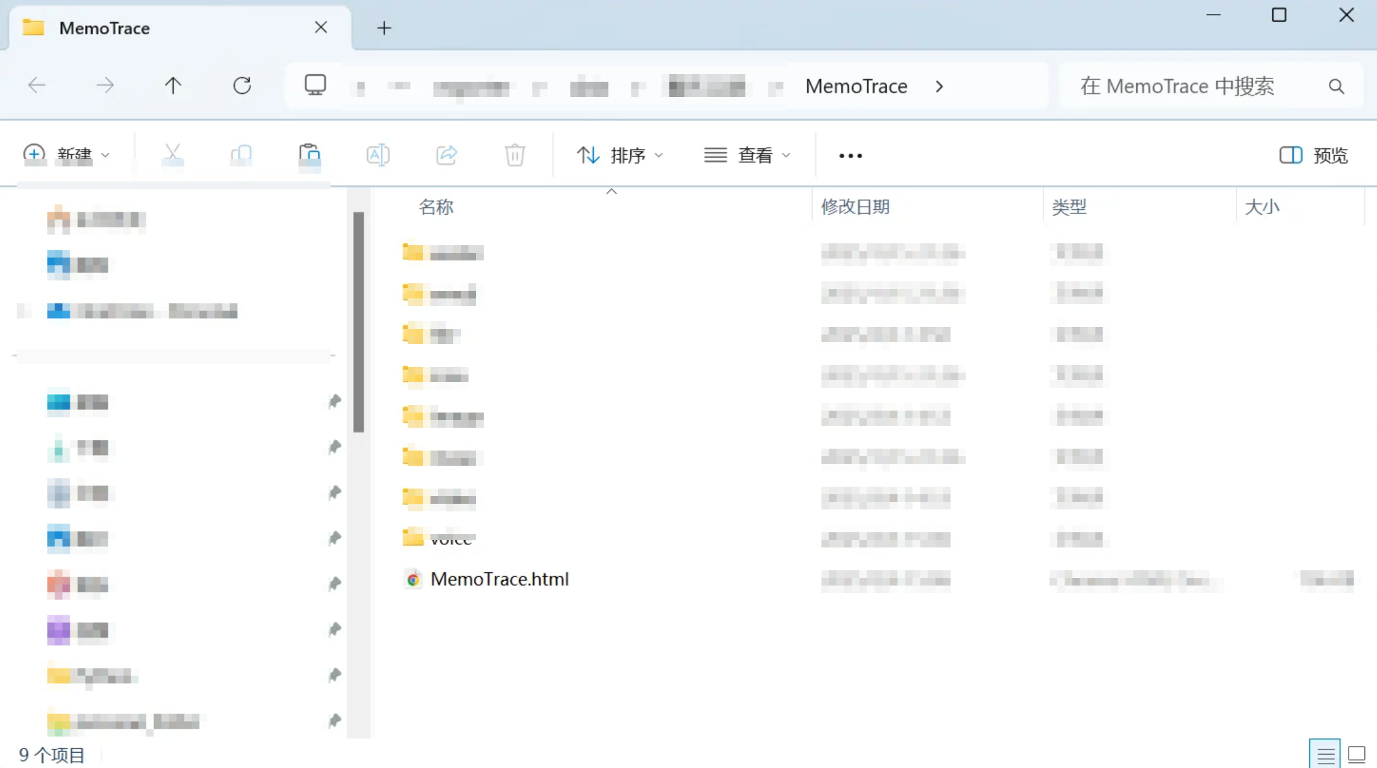This screenshot has height=768, width=1377.
Task: Click the Copy icon in toolbar
Action: tap(242, 155)
